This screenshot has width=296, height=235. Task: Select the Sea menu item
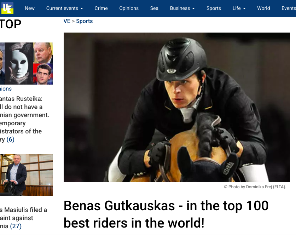pyautogui.click(x=154, y=8)
